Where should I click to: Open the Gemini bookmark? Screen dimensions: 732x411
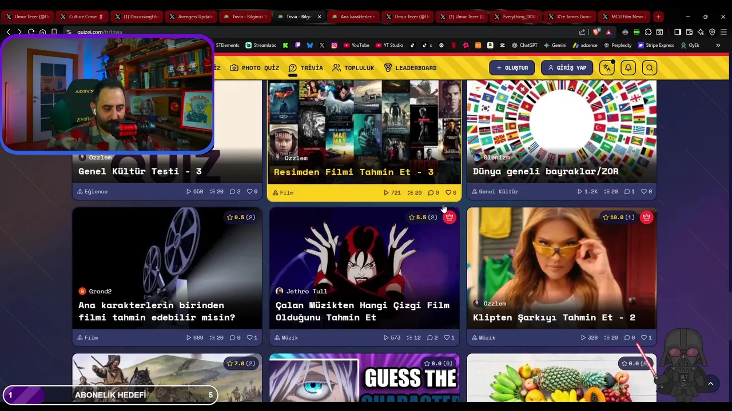point(555,45)
